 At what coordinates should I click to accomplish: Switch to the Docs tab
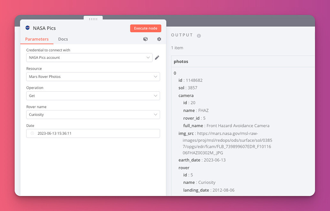point(63,39)
